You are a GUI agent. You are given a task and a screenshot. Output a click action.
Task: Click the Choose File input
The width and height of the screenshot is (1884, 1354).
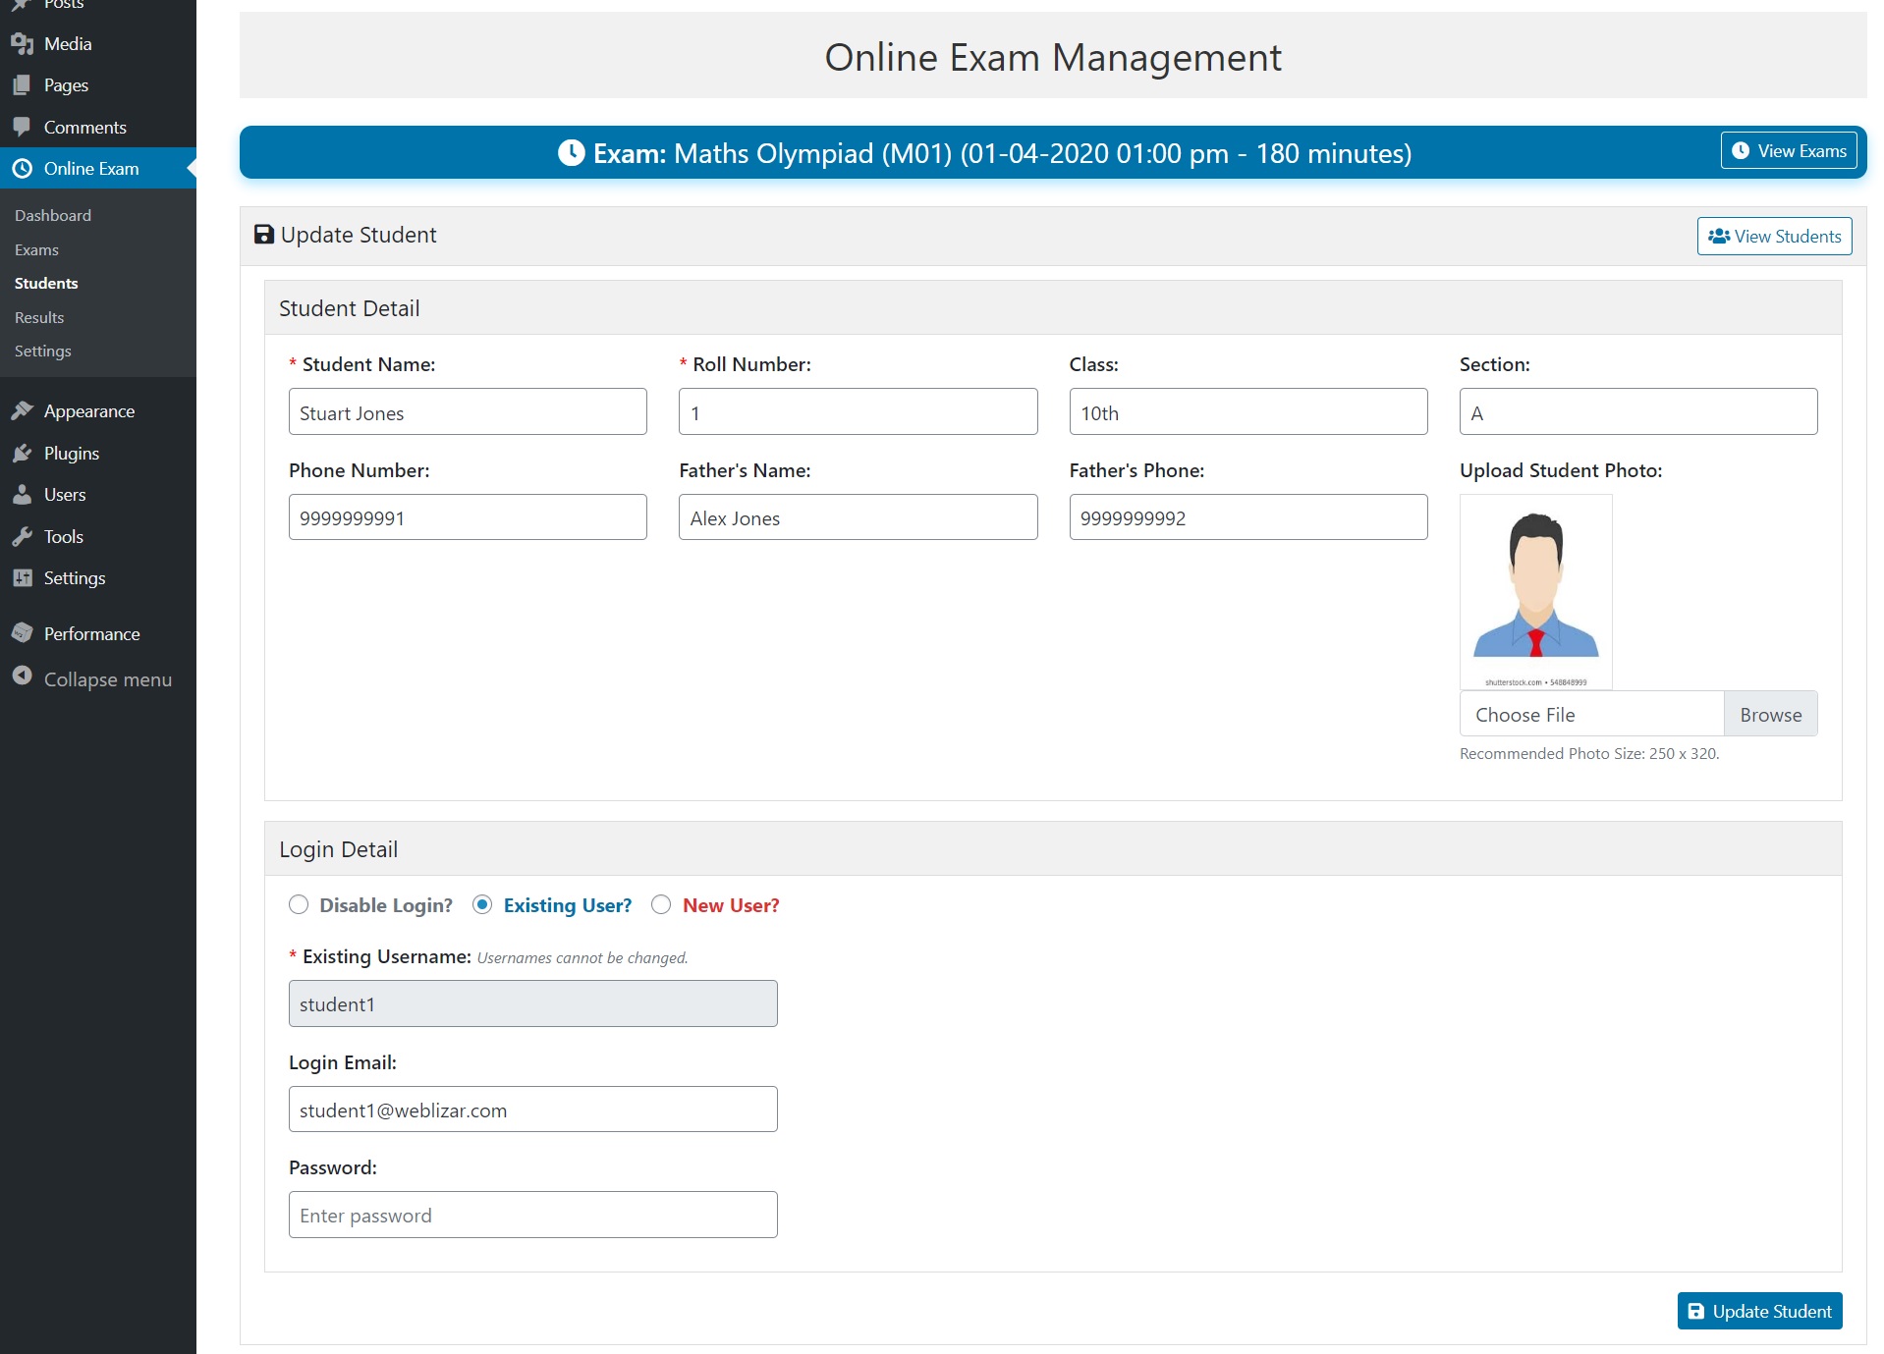1591,715
